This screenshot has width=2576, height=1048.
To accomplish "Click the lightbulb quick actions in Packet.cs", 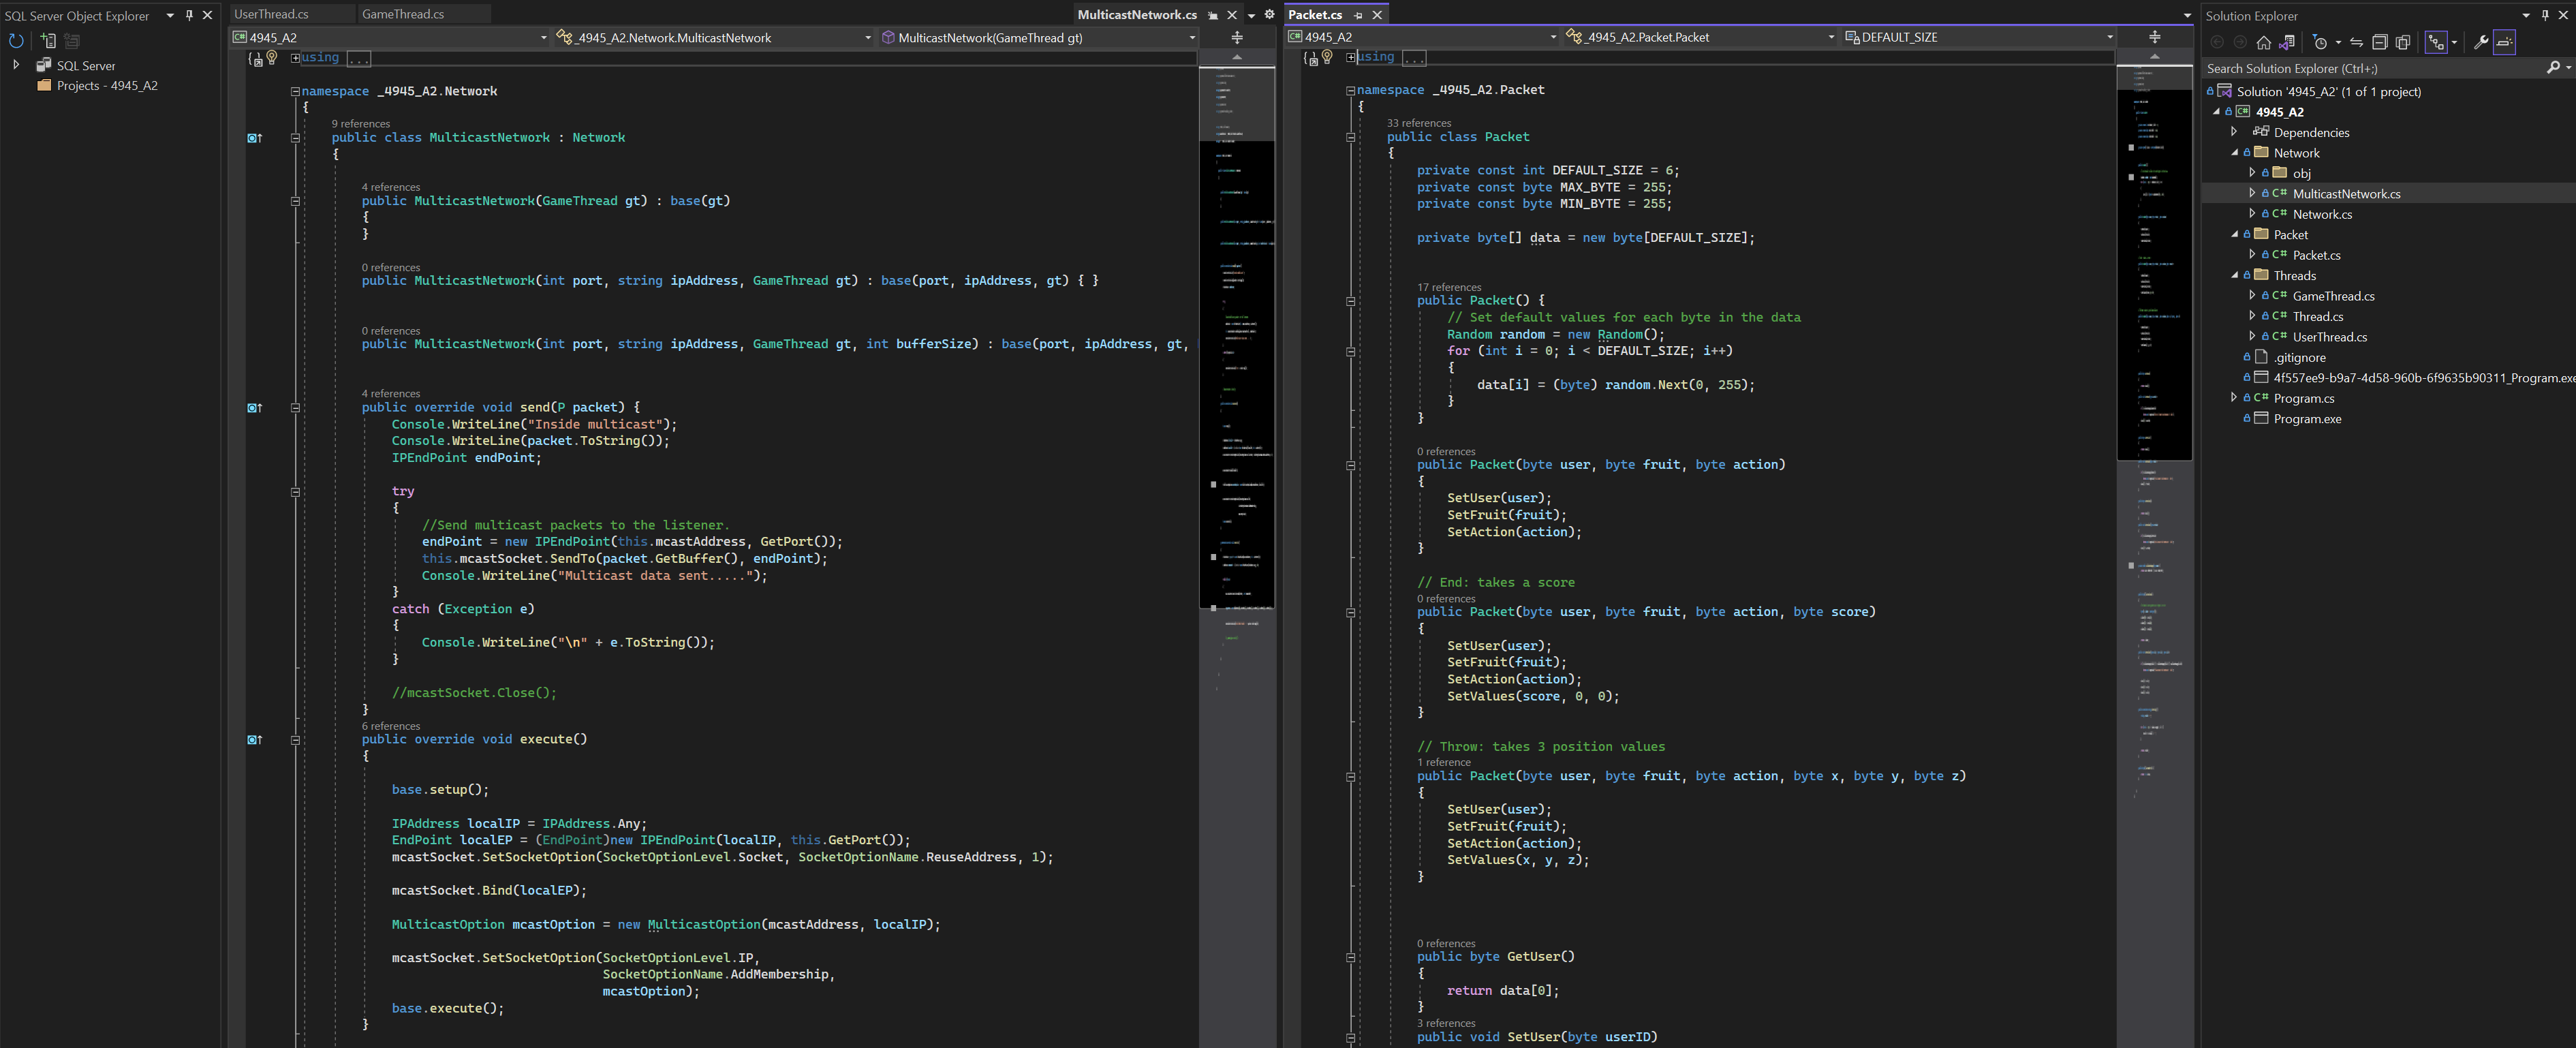I will click(x=1327, y=57).
